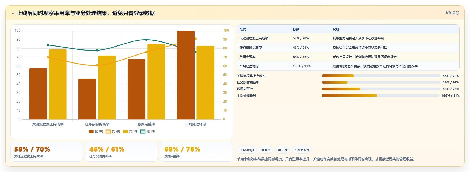Click progress label 100% / 91%
470x172 pixels.
[451, 96]
